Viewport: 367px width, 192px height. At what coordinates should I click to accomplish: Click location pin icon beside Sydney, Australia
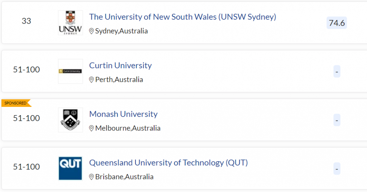[91, 31]
